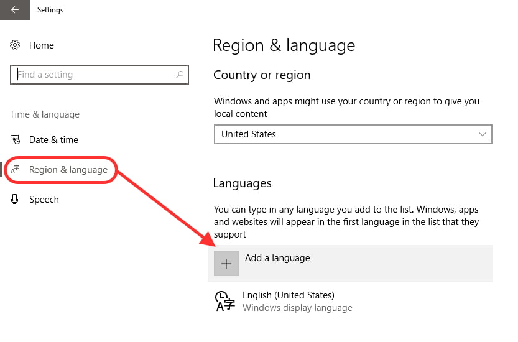Click the Languages heading

pyautogui.click(x=242, y=183)
